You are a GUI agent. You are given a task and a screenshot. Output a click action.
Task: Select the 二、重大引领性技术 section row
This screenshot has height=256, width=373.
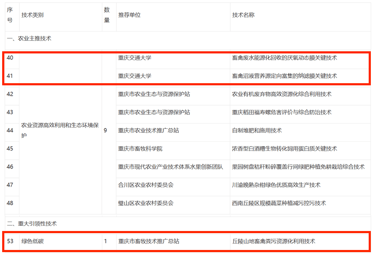click(32, 224)
